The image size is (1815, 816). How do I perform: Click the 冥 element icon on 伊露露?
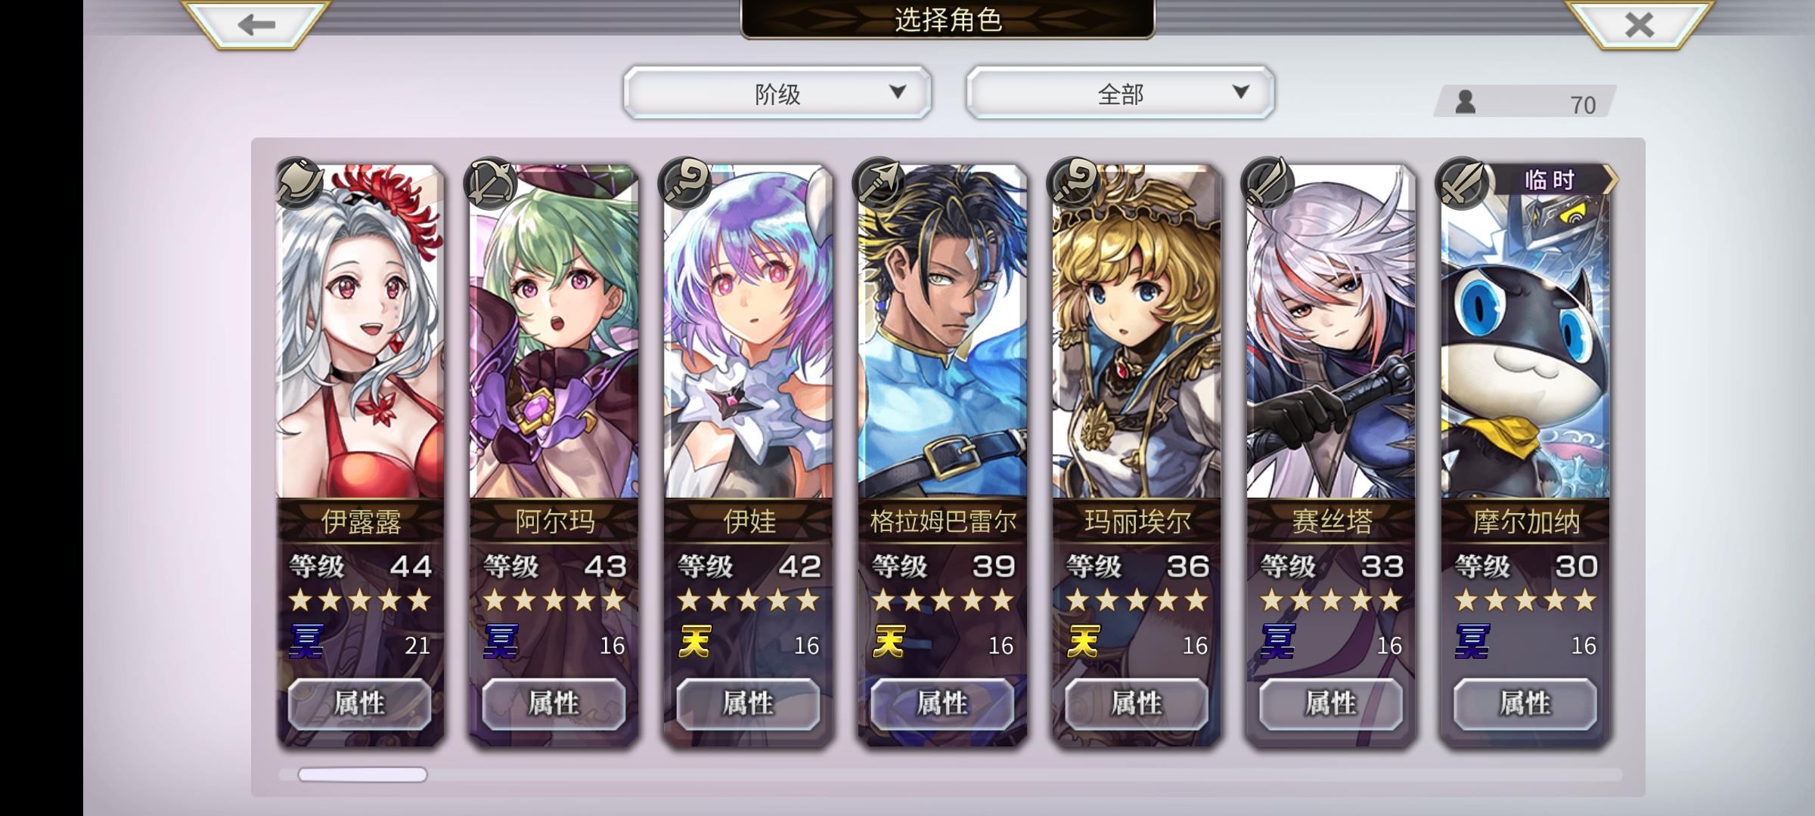pyautogui.click(x=307, y=642)
